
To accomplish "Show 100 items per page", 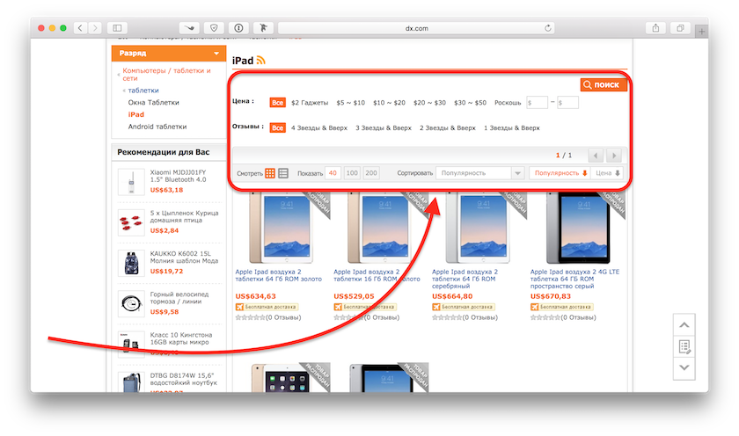I will (x=352, y=173).
